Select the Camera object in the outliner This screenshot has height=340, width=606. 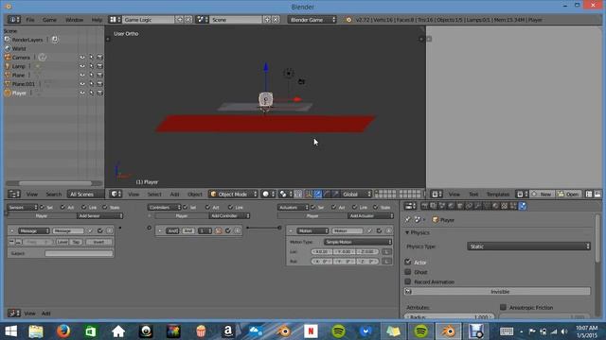click(x=21, y=58)
